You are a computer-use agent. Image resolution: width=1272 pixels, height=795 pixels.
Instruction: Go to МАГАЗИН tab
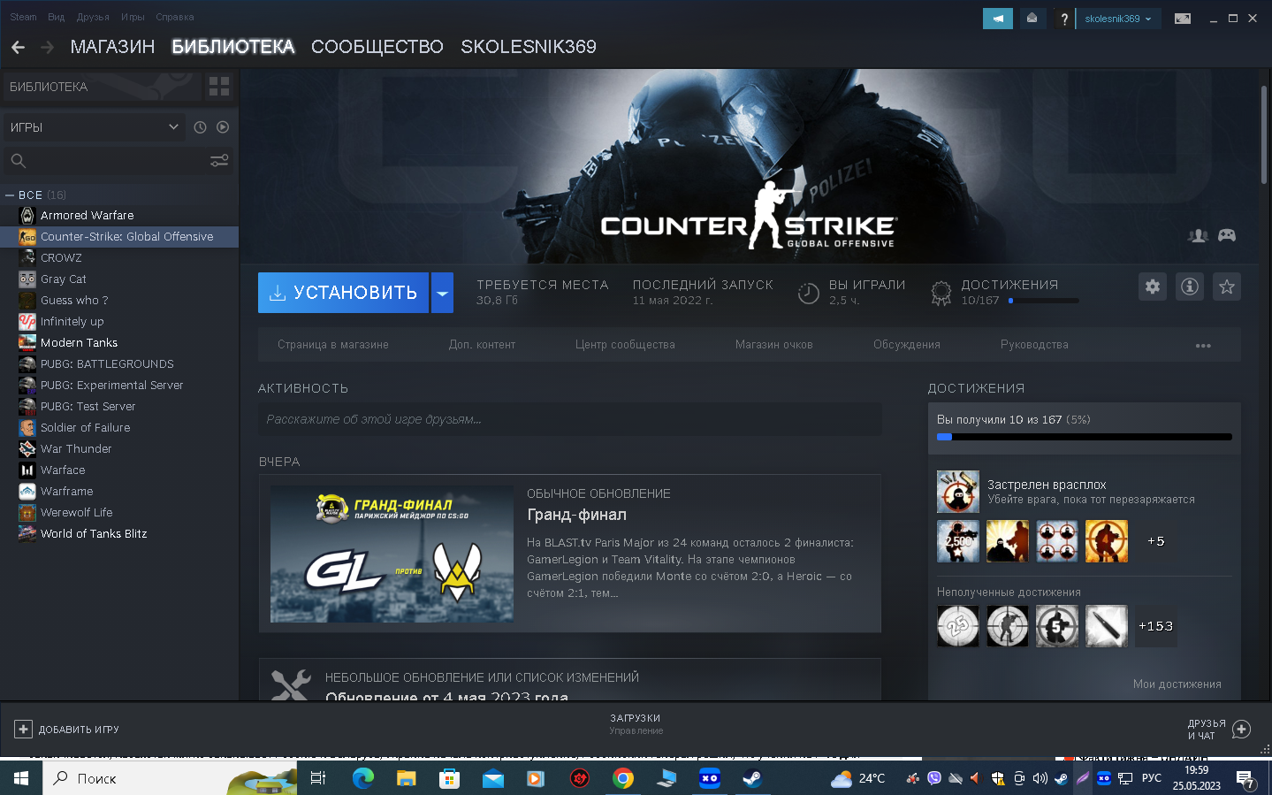coord(112,47)
